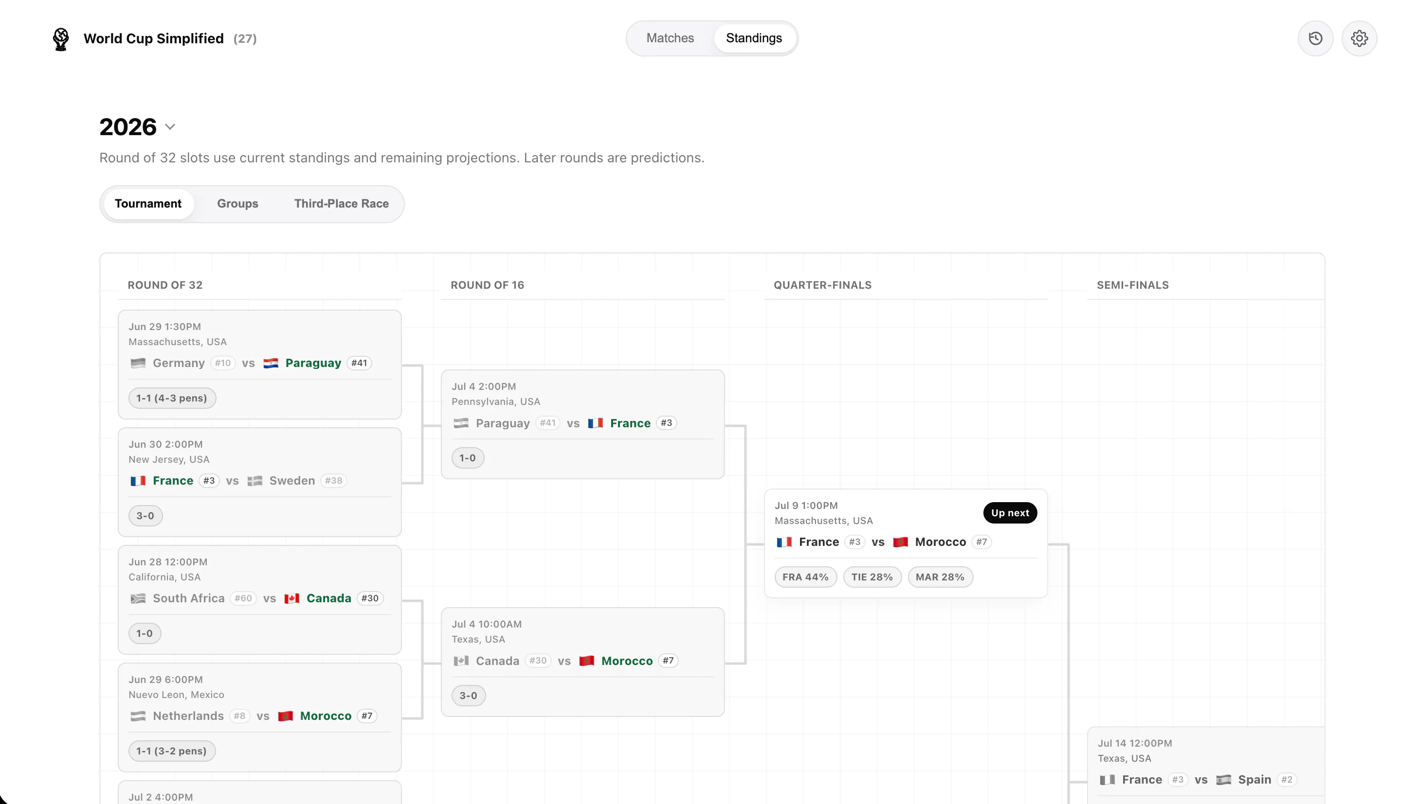Open the settings gear icon
1416x804 pixels.
coord(1359,38)
